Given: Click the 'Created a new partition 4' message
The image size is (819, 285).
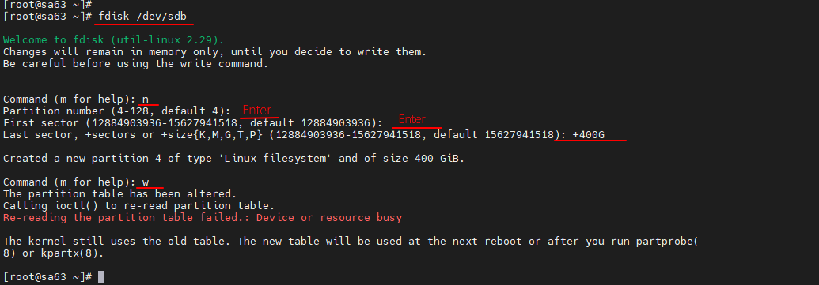Looking at the screenshot, I should 233,159.
